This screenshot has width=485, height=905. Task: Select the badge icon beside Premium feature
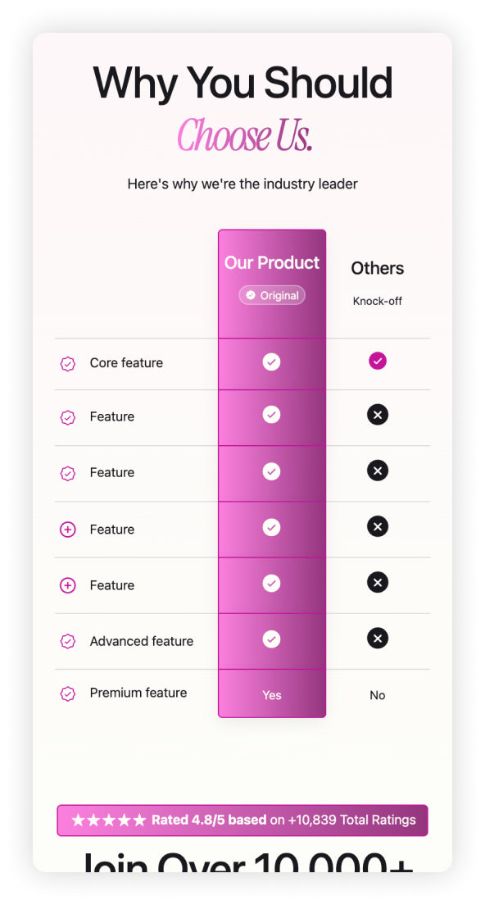pyautogui.click(x=68, y=694)
